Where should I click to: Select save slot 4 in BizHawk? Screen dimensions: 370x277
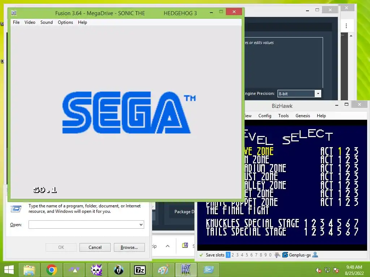tap(242, 255)
